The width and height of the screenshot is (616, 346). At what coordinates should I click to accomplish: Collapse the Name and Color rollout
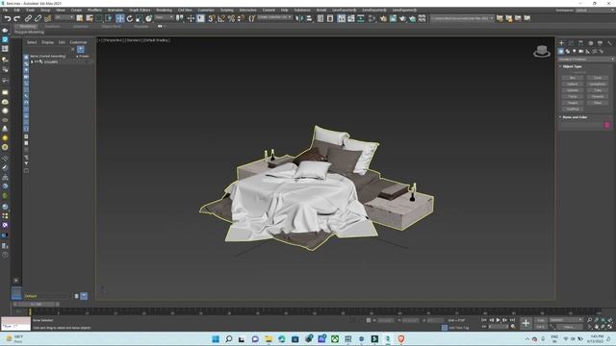(x=574, y=117)
